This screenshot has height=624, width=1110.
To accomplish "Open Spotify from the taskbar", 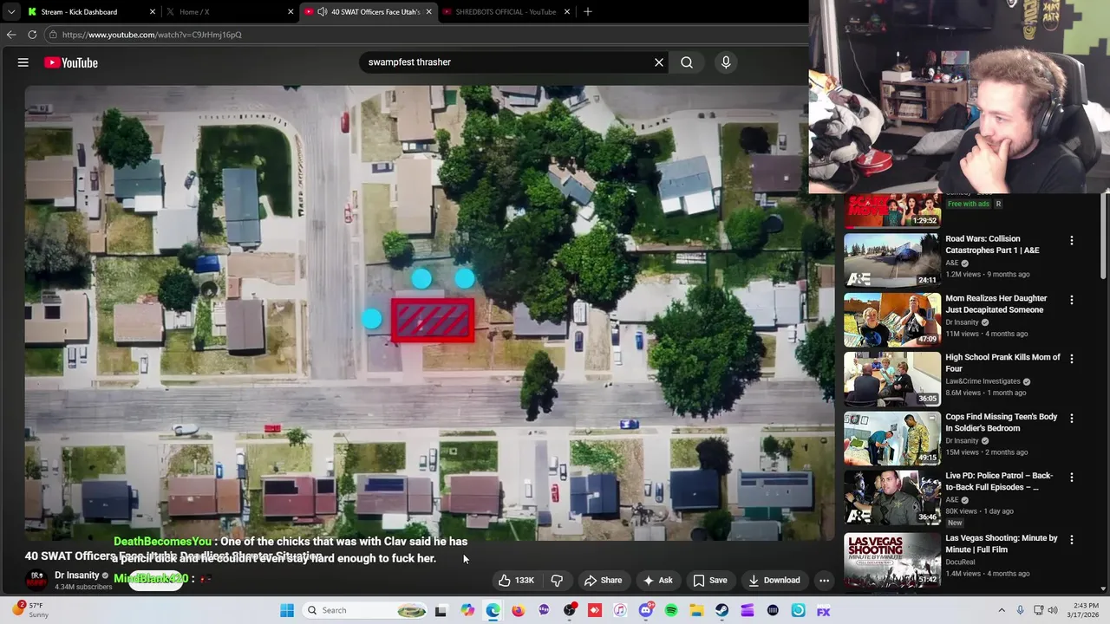I will (x=671, y=610).
